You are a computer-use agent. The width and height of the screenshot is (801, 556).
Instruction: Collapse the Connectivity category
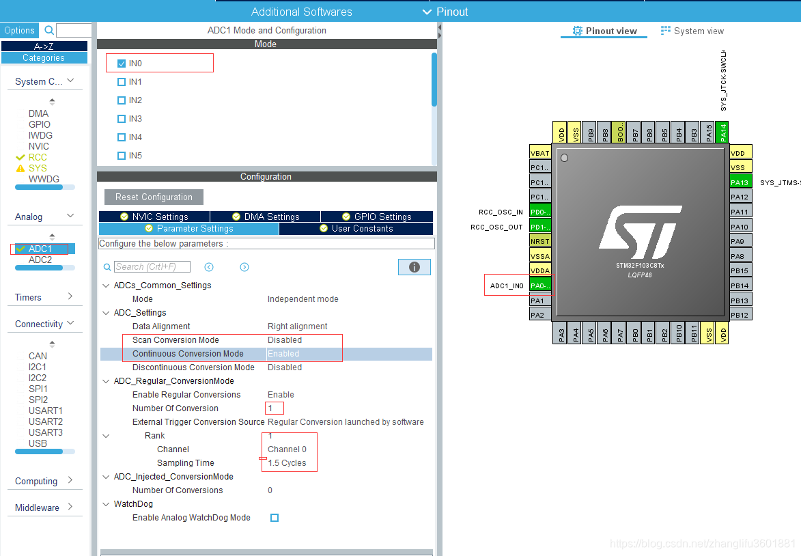(70, 323)
